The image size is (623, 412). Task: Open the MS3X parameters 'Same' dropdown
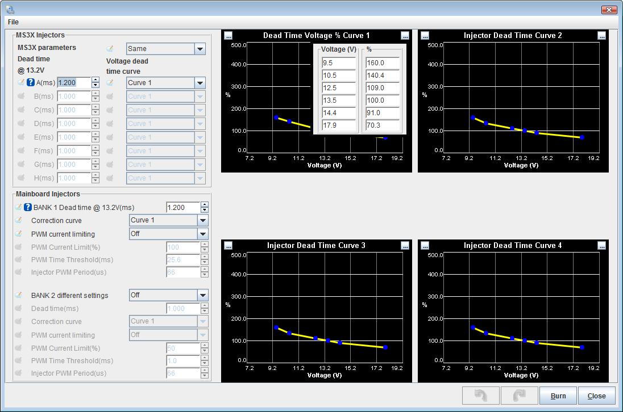200,49
